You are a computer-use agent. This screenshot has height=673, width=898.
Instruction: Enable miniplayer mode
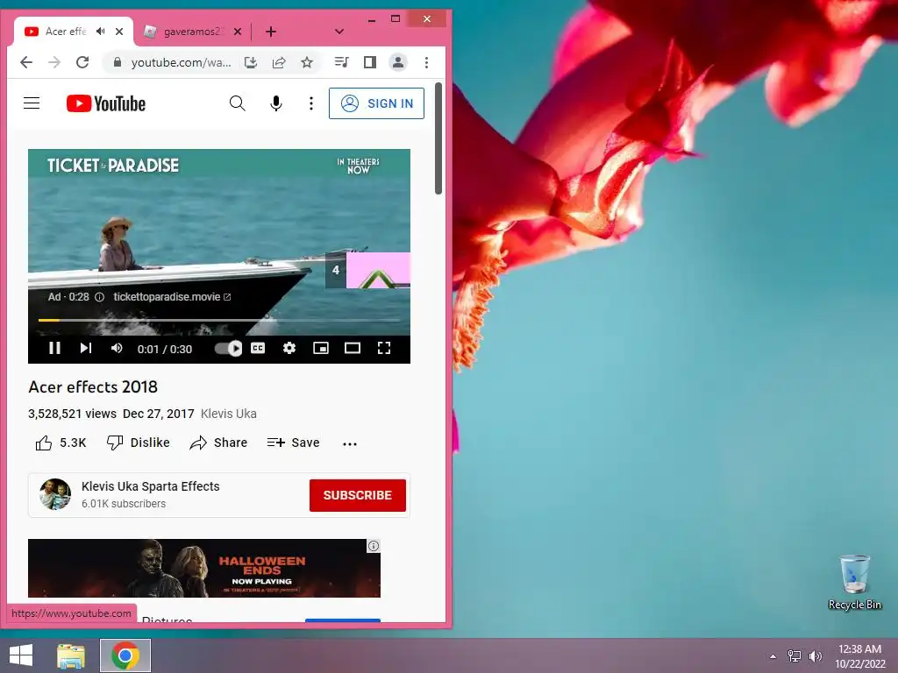coord(321,348)
